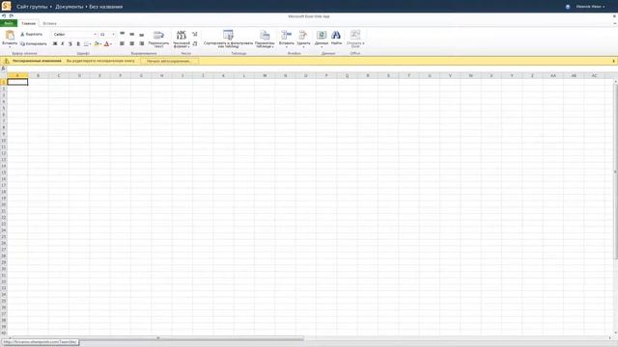618x347 pixels.
Task: Click the SharePoint logo icon
Action: pyautogui.click(x=7, y=6)
